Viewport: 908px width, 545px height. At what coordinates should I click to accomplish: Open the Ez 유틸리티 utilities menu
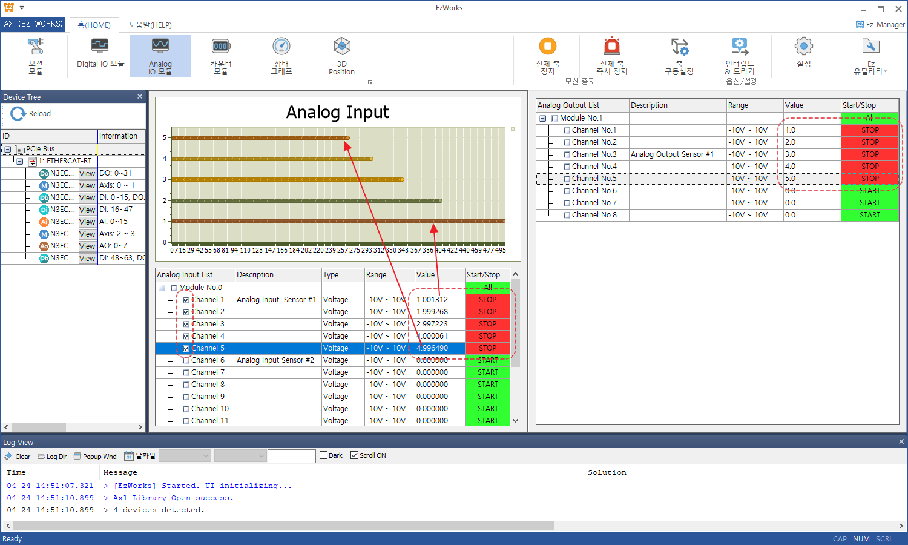pyautogui.click(x=870, y=56)
